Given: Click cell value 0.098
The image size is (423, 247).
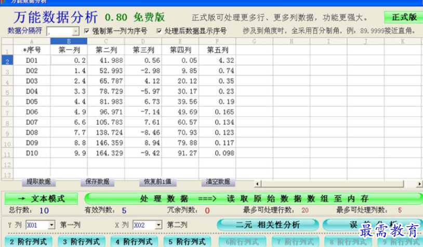Looking at the screenshot, I should point(217,153).
